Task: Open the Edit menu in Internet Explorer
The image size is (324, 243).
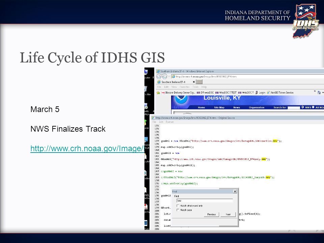Action: pos(166,87)
